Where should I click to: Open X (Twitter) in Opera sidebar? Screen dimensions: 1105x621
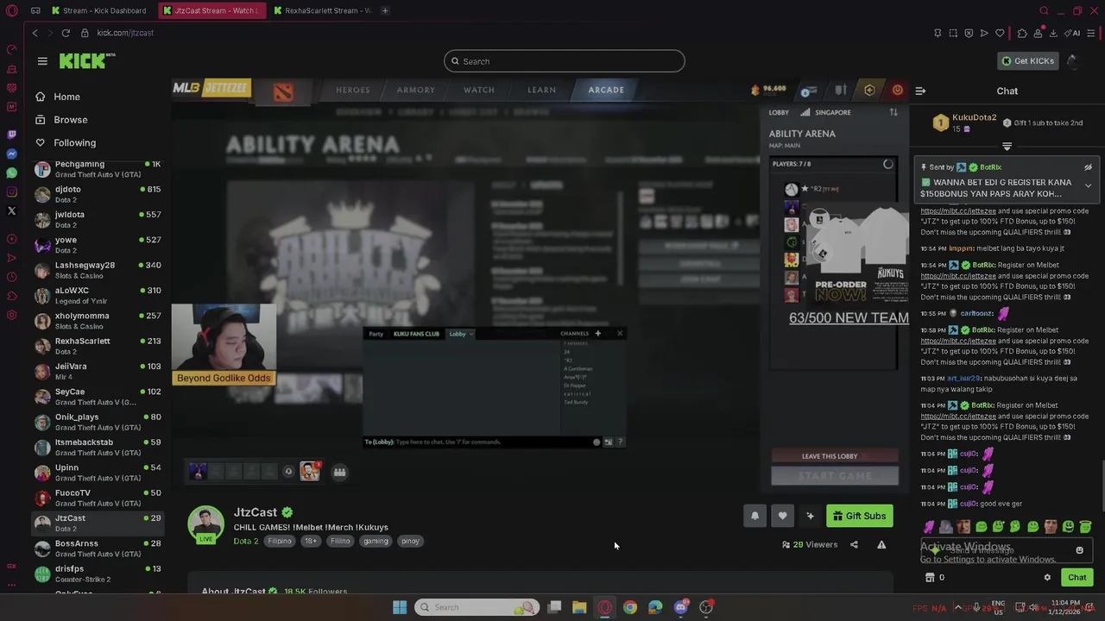11,210
